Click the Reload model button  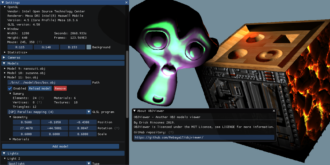coord(40,88)
